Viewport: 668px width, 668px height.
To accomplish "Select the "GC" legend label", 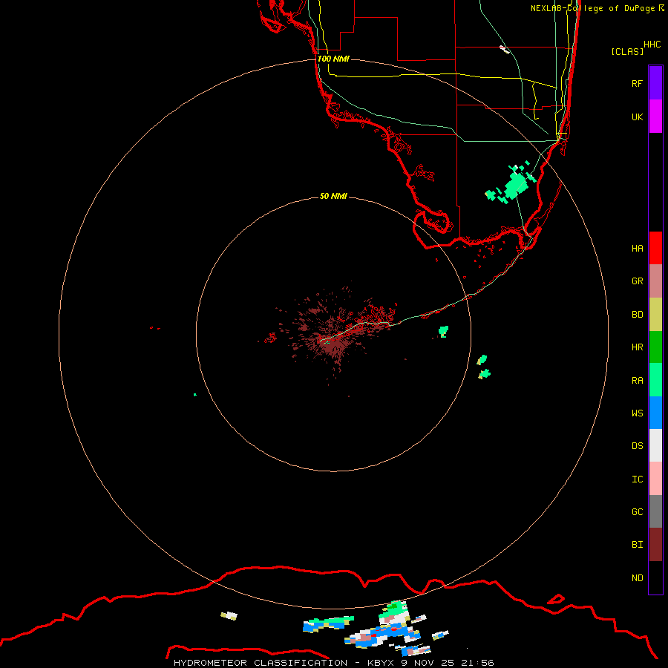I will (637, 512).
